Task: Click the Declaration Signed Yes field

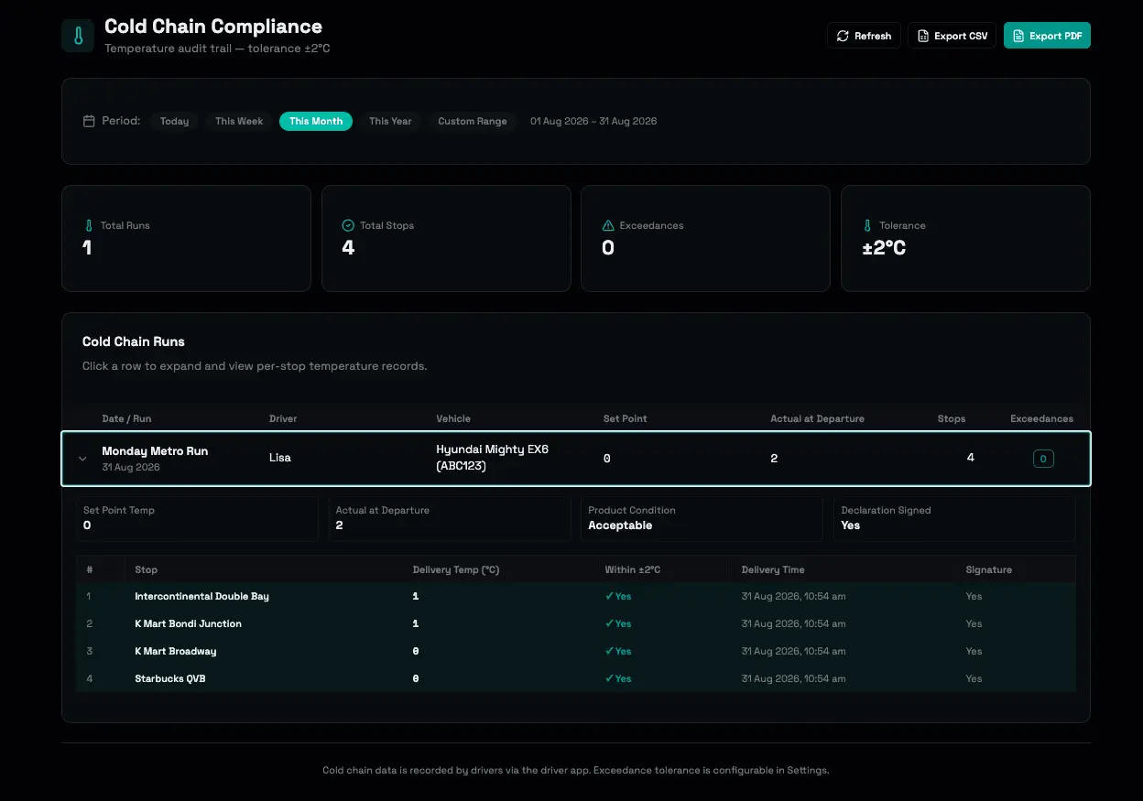Action: coord(954,519)
